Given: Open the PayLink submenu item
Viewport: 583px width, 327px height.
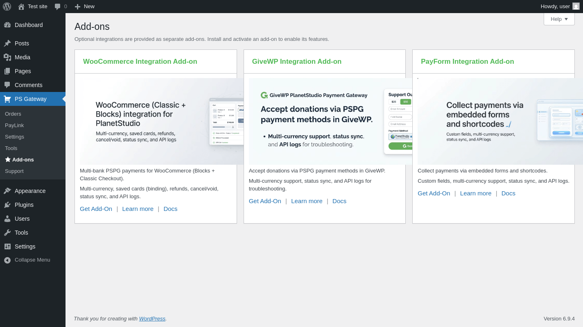Looking at the screenshot, I should tap(14, 125).
